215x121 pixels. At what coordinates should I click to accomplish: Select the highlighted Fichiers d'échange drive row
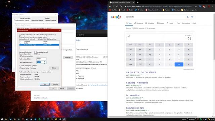click(39, 45)
